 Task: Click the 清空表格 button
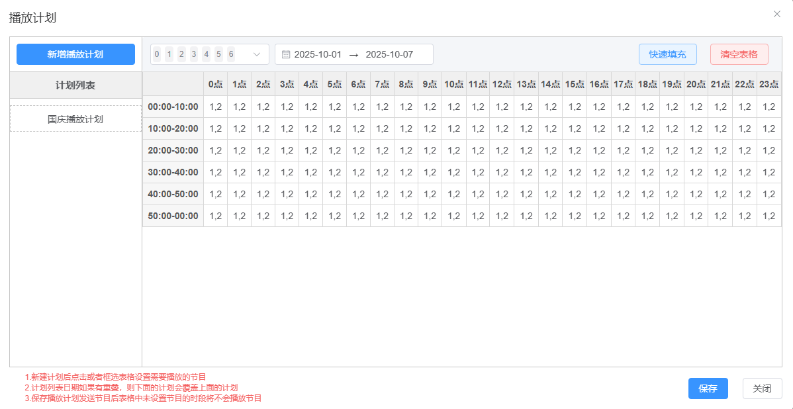tap(739, 54)
